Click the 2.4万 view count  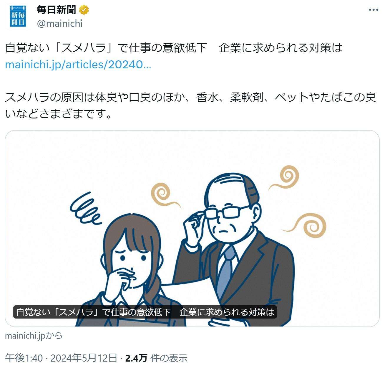click(x=136, y=358)
